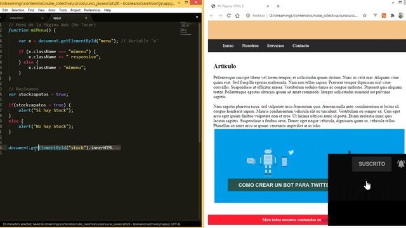Click the alert("Si hay Stock") line
This screenshot has height=228, width=406.
[46, 110]
